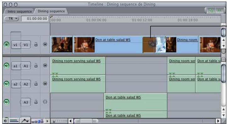Select the bottom-most Don at table salad WS clip
The height and width of the screenshot is (124, 227).
[135, 115]
